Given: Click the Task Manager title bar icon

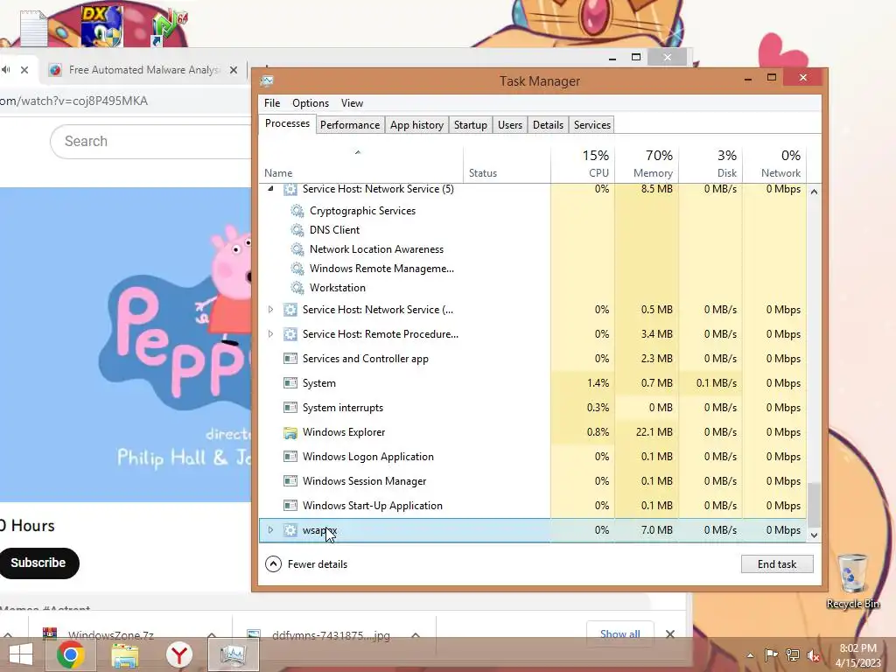Looking at the screenshot, I should (267, 80).
